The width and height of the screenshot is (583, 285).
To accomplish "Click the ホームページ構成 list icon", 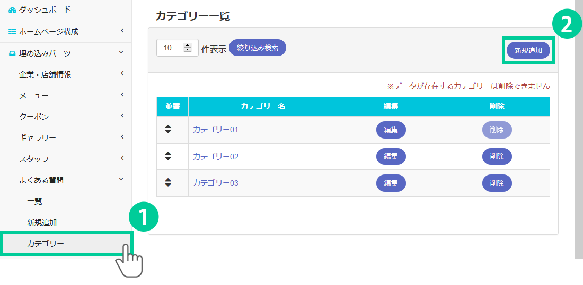I will coord(12,32).
